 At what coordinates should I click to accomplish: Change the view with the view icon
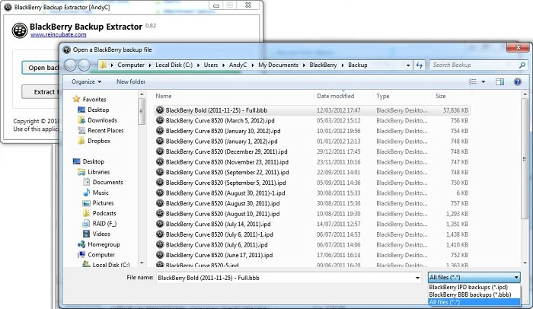pos(473,81)
